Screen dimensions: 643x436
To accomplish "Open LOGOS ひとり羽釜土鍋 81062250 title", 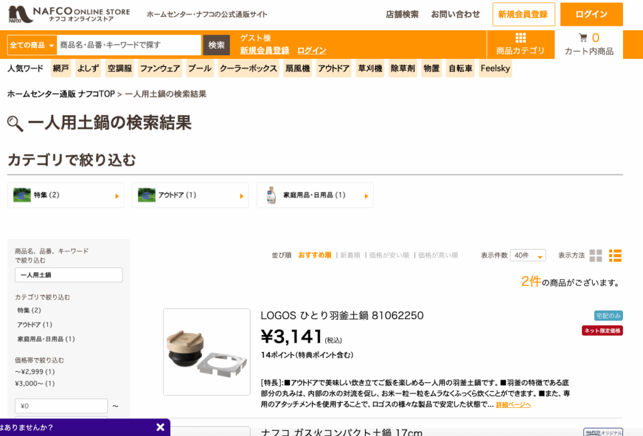I will pos(342,316).
